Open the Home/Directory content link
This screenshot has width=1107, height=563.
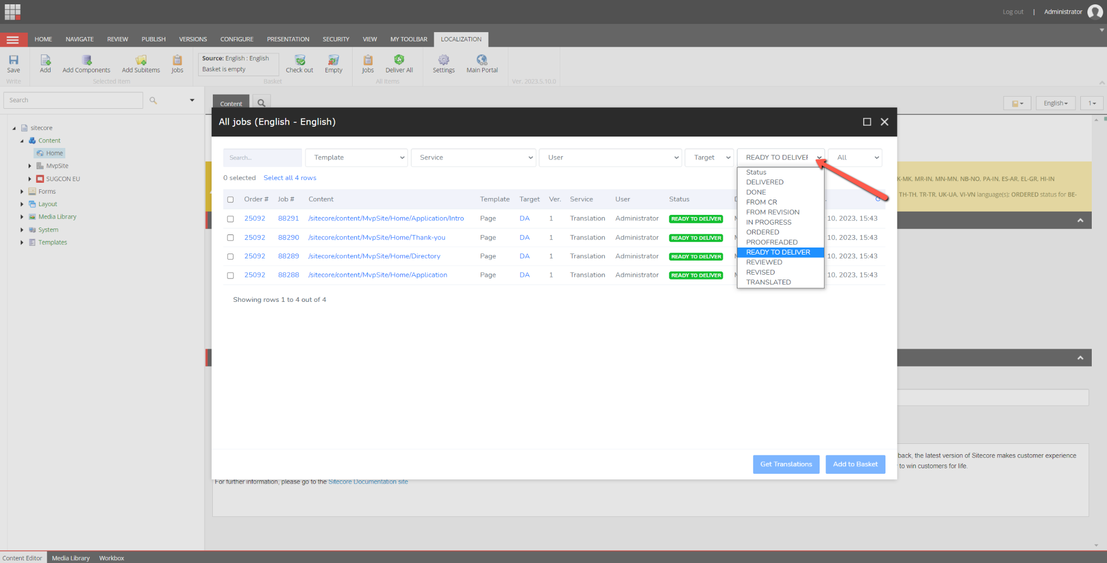coord(374,256)
